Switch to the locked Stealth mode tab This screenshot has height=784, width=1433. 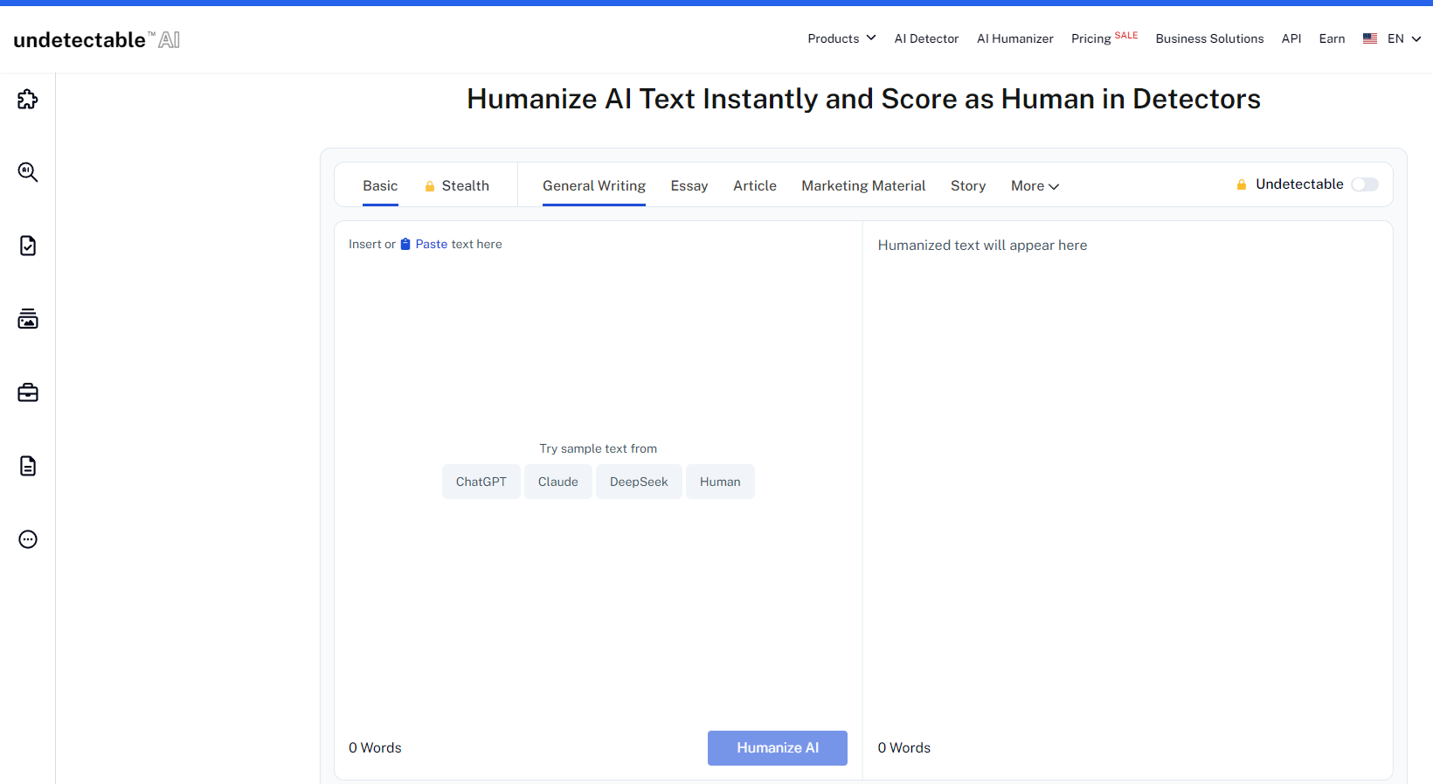[x=457, y=186]
